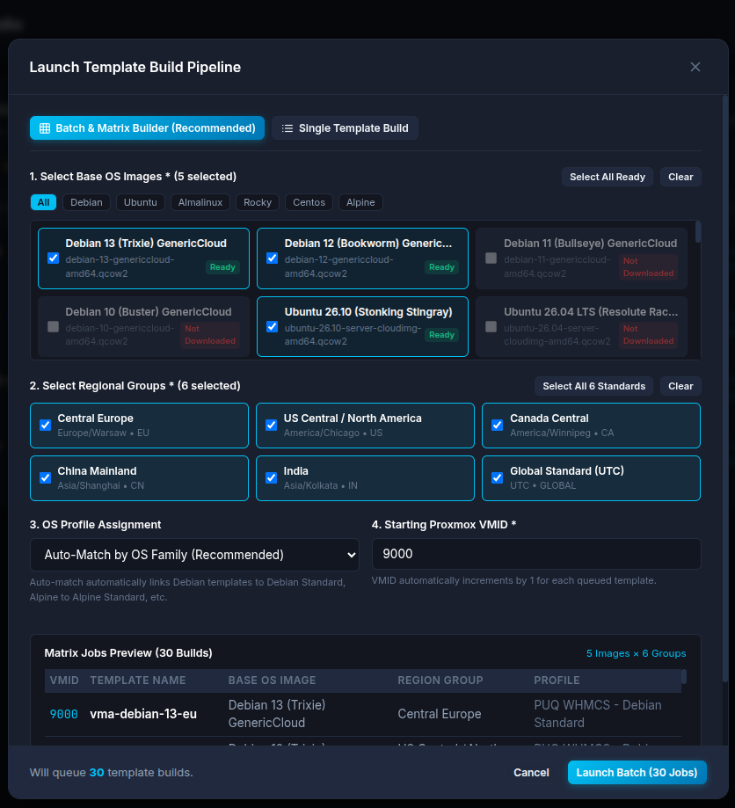
Task: Uncheck India regional group
Action: click(x=271, y=477)
